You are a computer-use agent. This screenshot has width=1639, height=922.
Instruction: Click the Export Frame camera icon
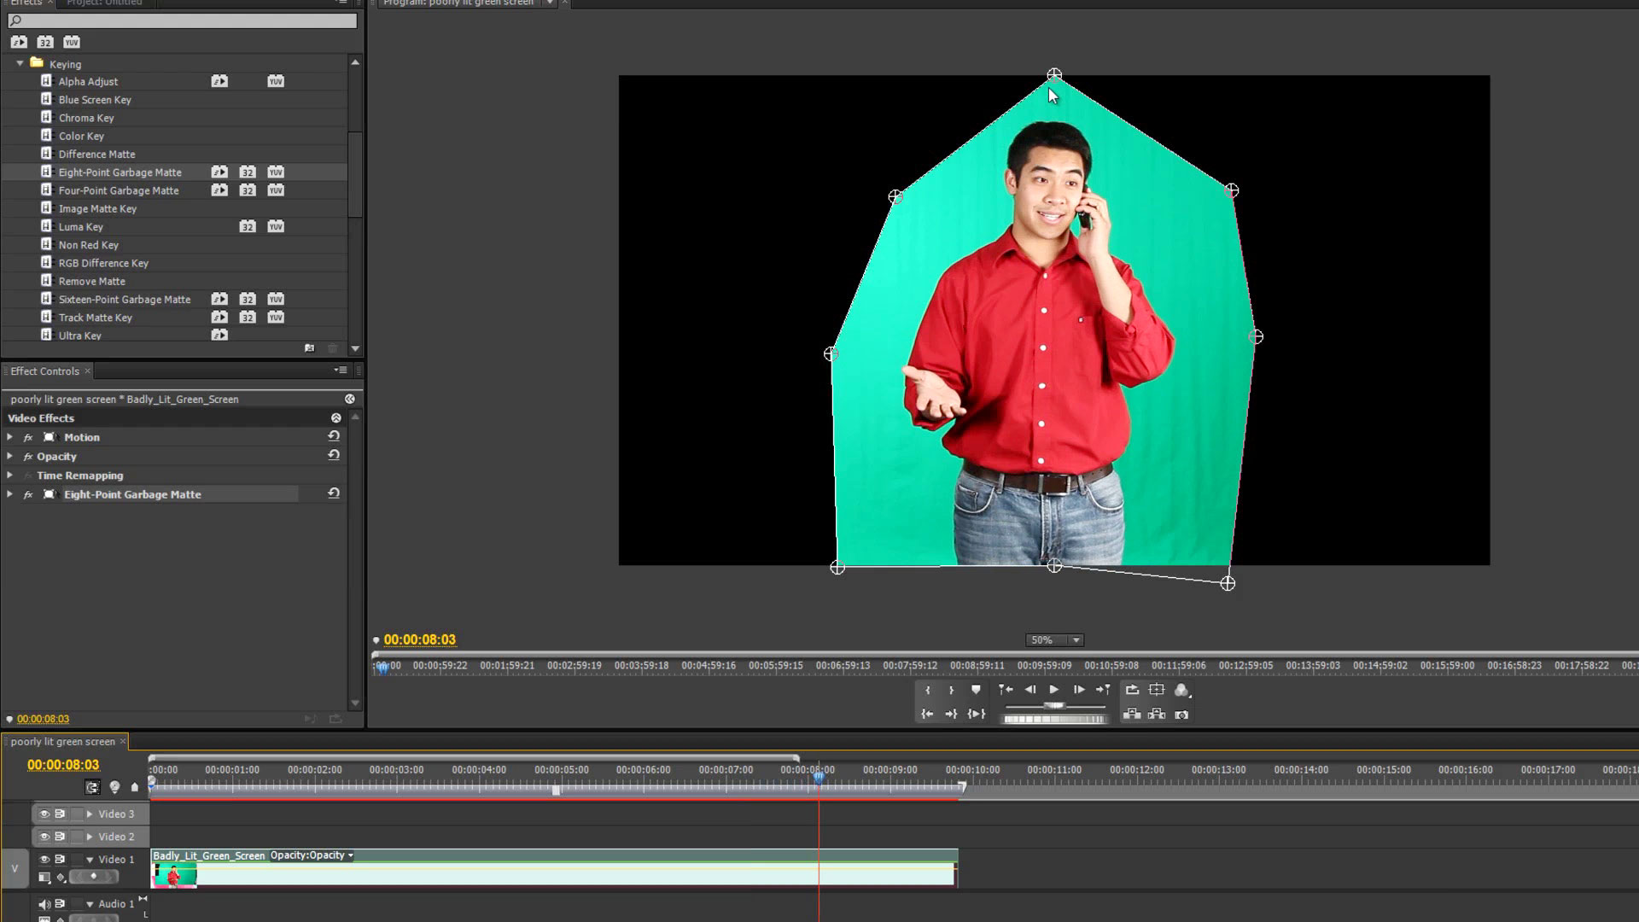coord(1183,715)
